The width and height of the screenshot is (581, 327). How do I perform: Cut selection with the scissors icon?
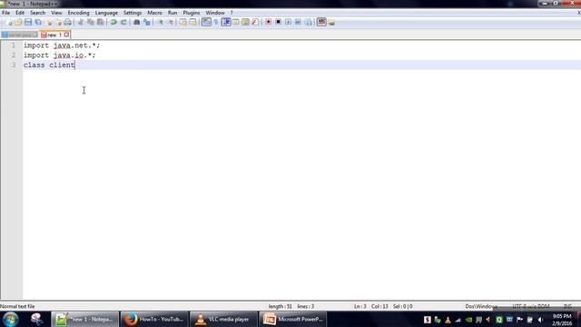pos(81,22)
